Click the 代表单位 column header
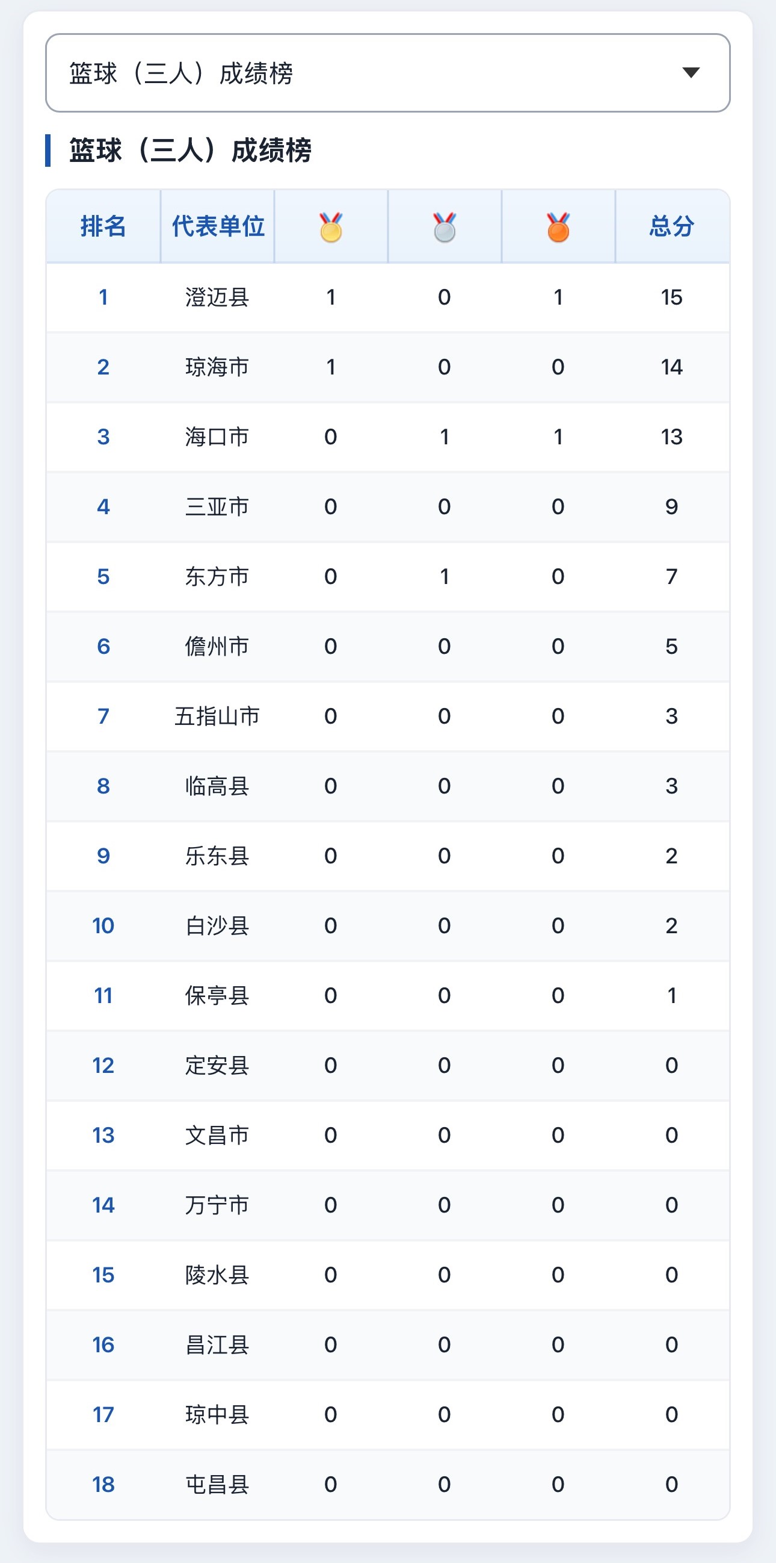 [x=218, y=226]
